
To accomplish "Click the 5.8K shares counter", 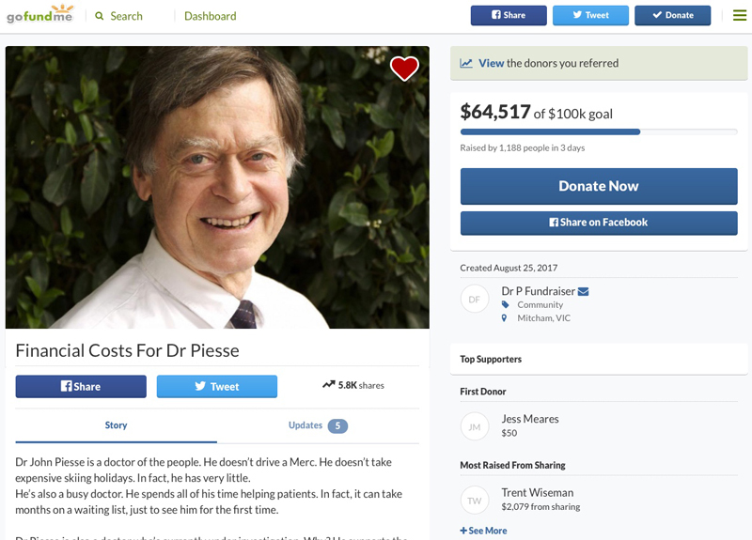I will (x=353, y=385).
